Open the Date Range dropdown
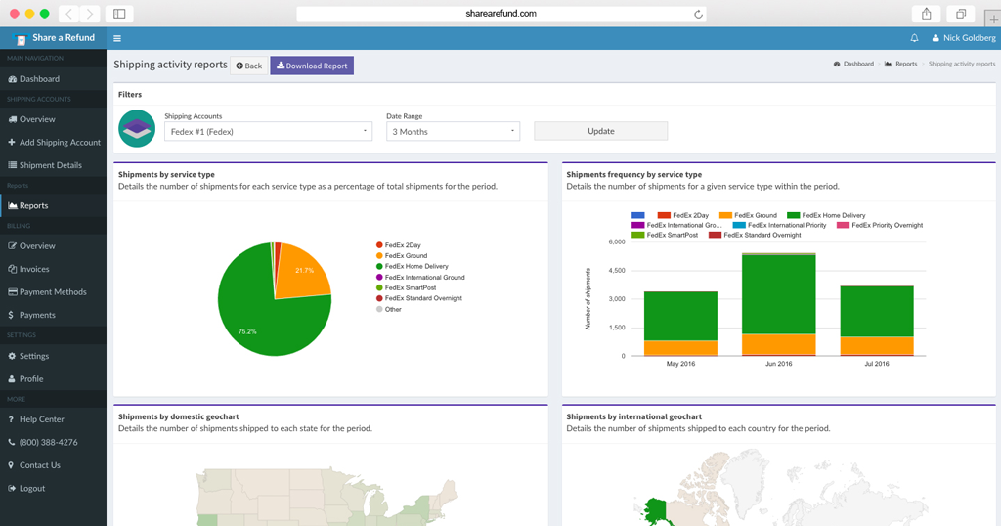 click(x=453, y=131)
